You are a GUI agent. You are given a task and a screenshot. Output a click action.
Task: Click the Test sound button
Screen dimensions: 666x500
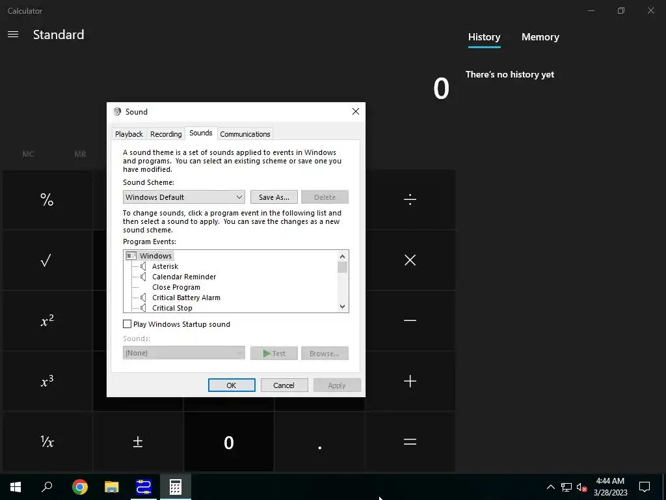(274, 354)
